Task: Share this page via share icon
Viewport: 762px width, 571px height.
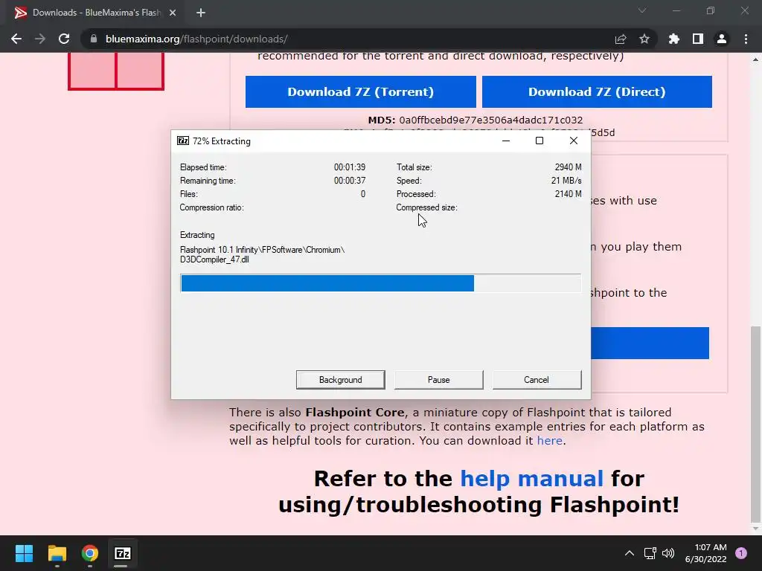Action: click(x=621, y=39)
